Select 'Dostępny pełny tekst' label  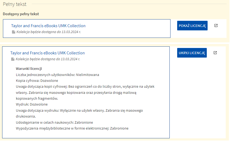(x=21, y=14)
